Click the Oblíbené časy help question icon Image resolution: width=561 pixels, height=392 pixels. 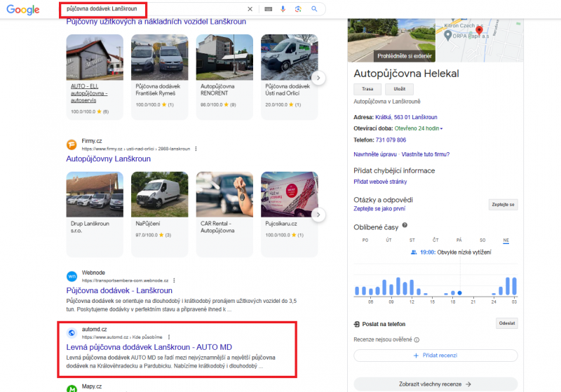coord(405,225)
